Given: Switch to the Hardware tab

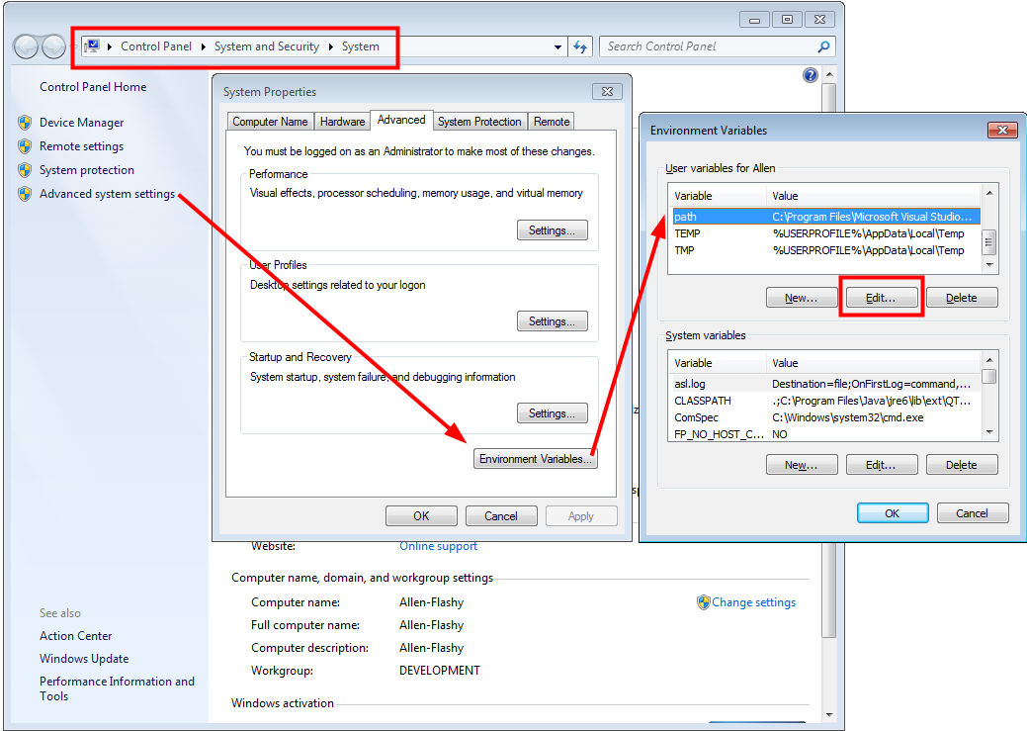Looking at the screenshot, I should (x=342, y=121).
